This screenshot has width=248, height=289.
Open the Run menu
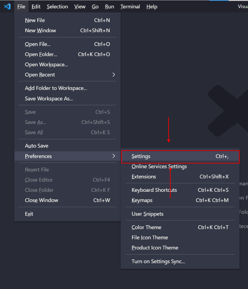[109, 6]
